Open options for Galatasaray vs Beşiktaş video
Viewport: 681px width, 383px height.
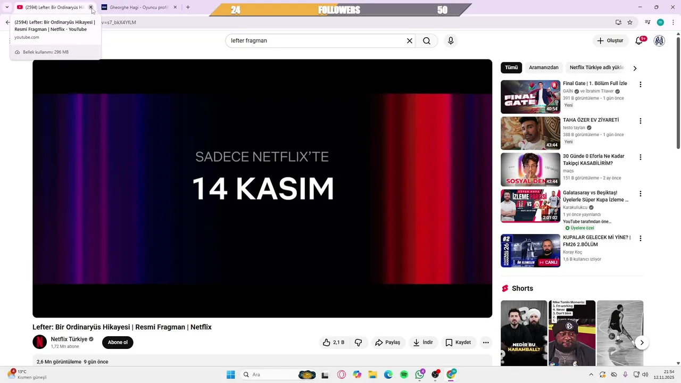641,194
